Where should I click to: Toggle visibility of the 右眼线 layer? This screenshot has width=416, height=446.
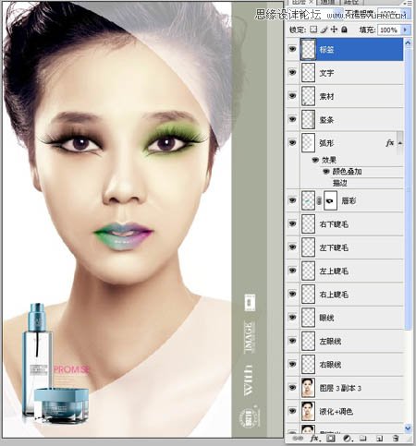[292, 364]
